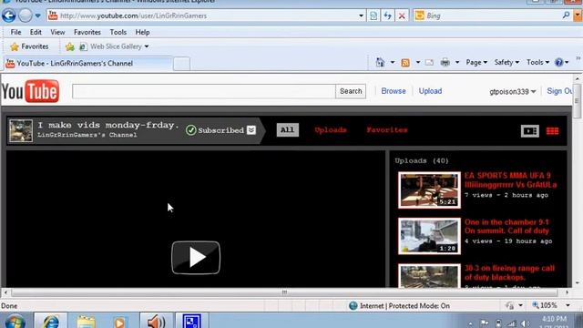The width and height of the screenshot is (583, 328).
Task: Open the Windows Explorer folder taskbar icon
Action: [x=86, y=321]
